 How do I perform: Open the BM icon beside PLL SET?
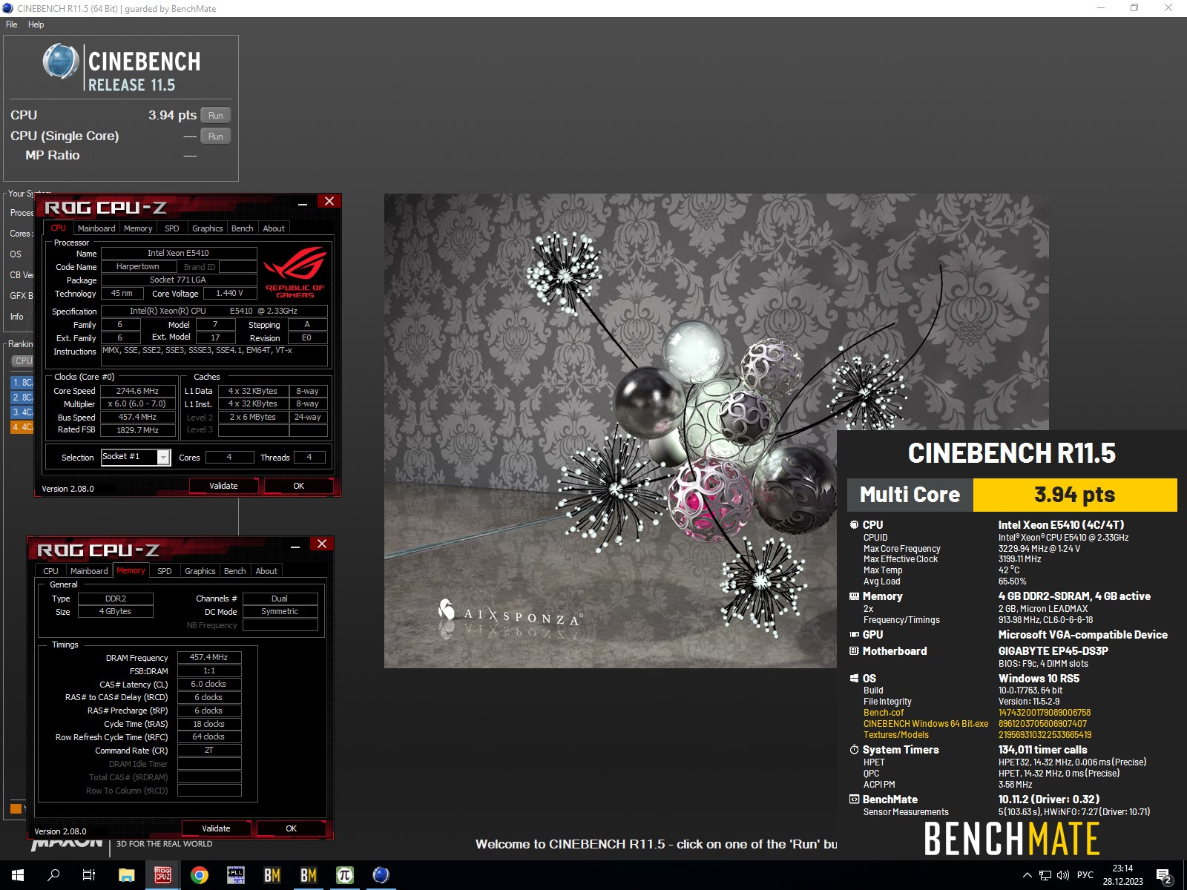point(272,875)
